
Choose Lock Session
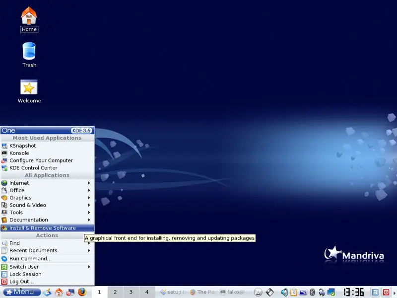pos(47,274)
